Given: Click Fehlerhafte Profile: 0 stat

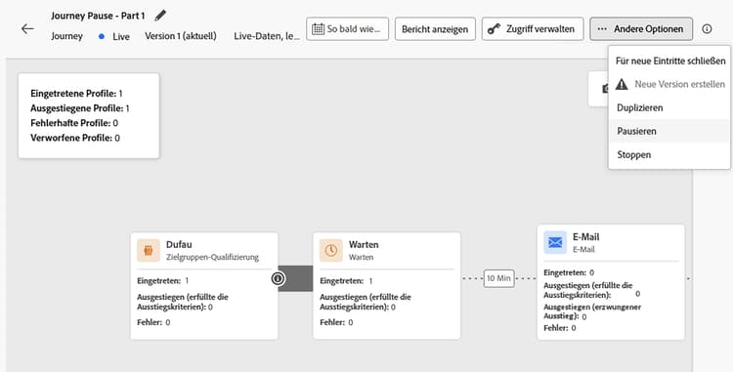Looking at the screenshot, I should [x=74, y=123].
